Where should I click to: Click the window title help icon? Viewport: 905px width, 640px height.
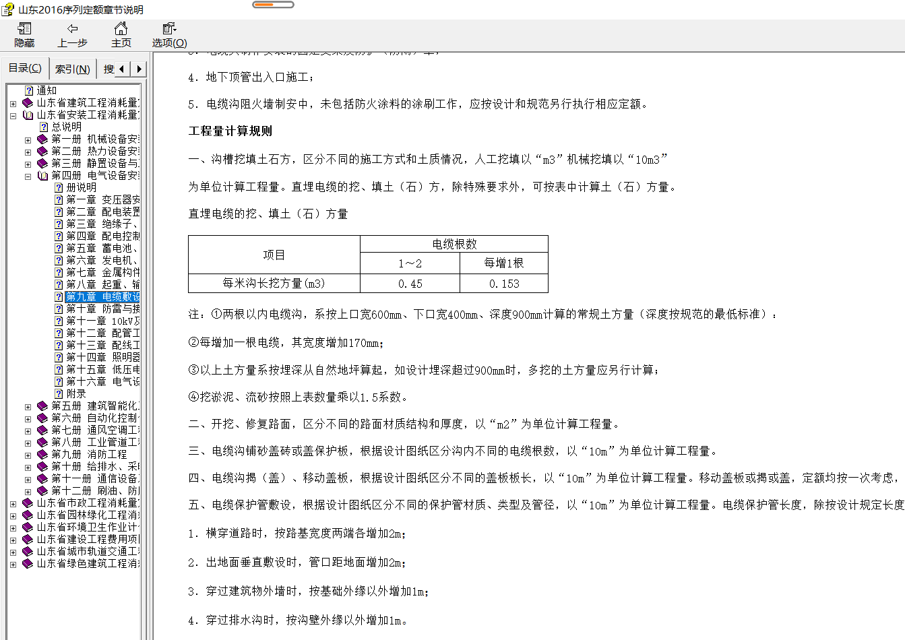tap(7, 9)
